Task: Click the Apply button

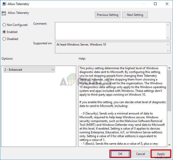Action: 161,154
